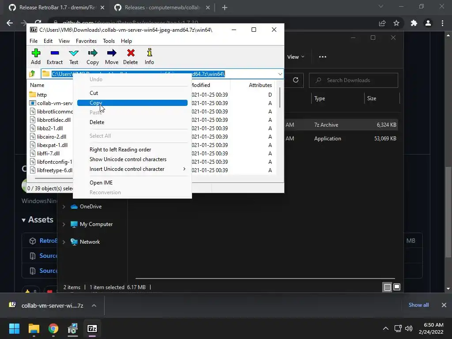Select Show Unicode control characters
The height and width of the screenshot is (339, 452).
132,159
